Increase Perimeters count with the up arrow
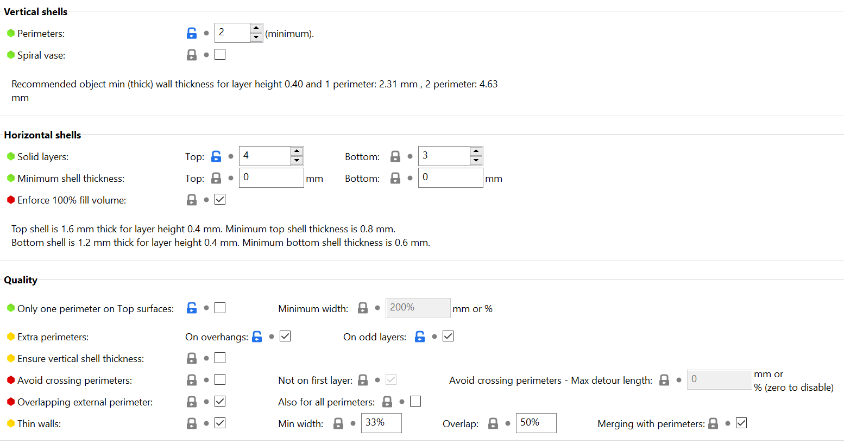This screenshot has width=844, height=444. [x=256, y=28]
